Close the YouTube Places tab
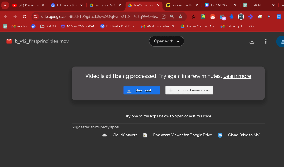The height and width of the screenshot is (167, 284). click(x=43, y=5)
